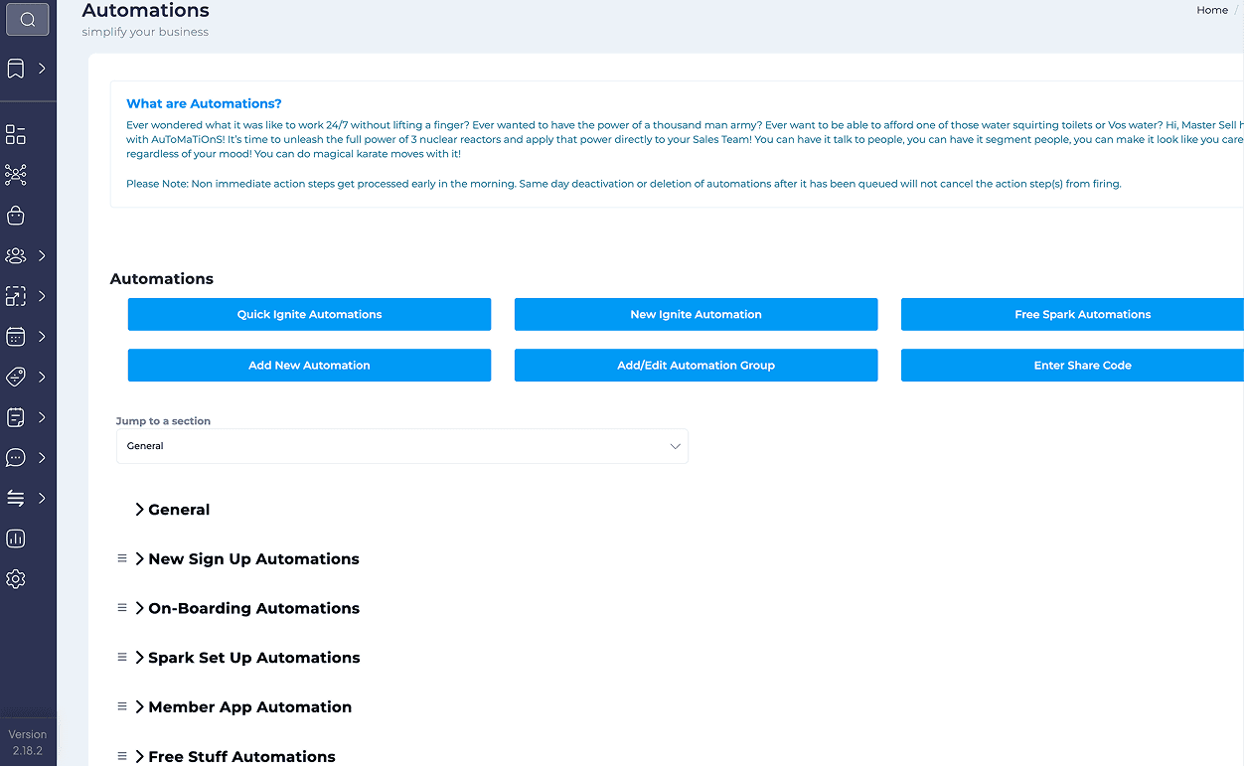Click the Enter Share Code button
The image size is (1244, 768).
(1072, 366)
